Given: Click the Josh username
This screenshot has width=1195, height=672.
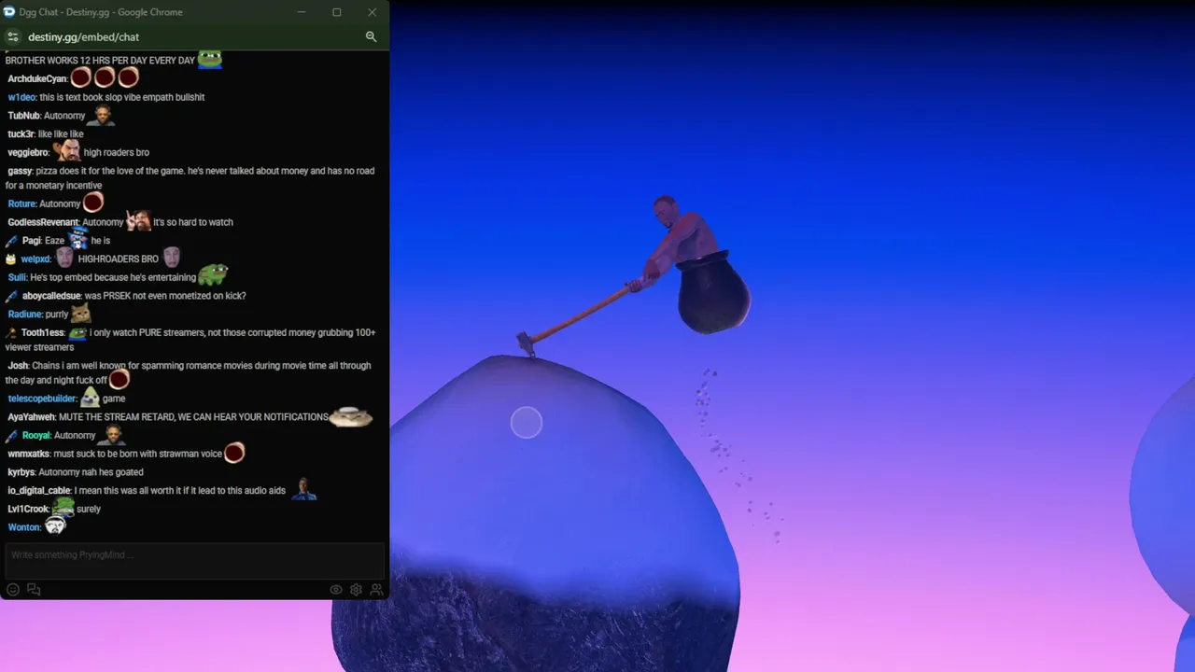Looking at the screenshot, I should tap(18, 366).
